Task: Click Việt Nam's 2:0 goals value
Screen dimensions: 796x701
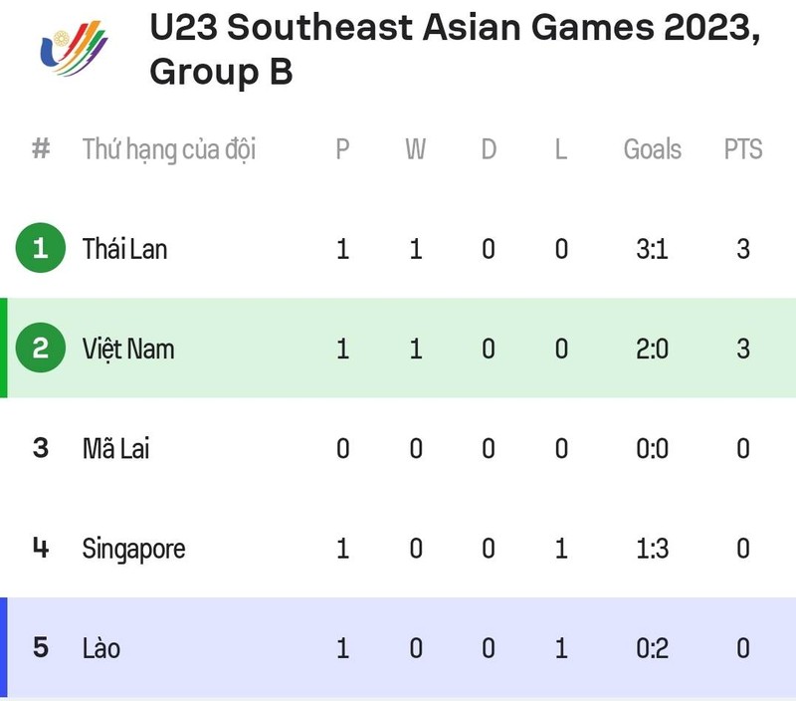Action: point(653,349)
